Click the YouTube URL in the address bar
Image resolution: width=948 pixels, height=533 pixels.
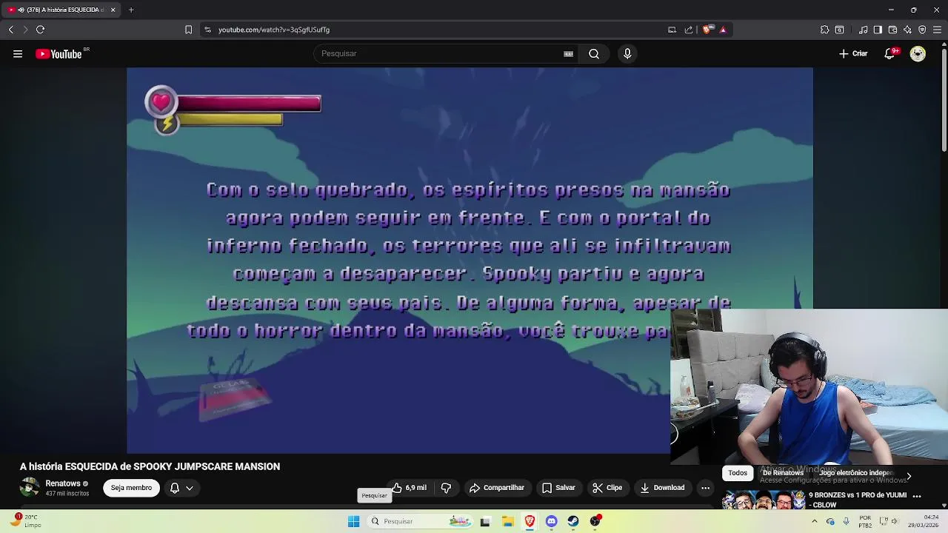[274, 30]
